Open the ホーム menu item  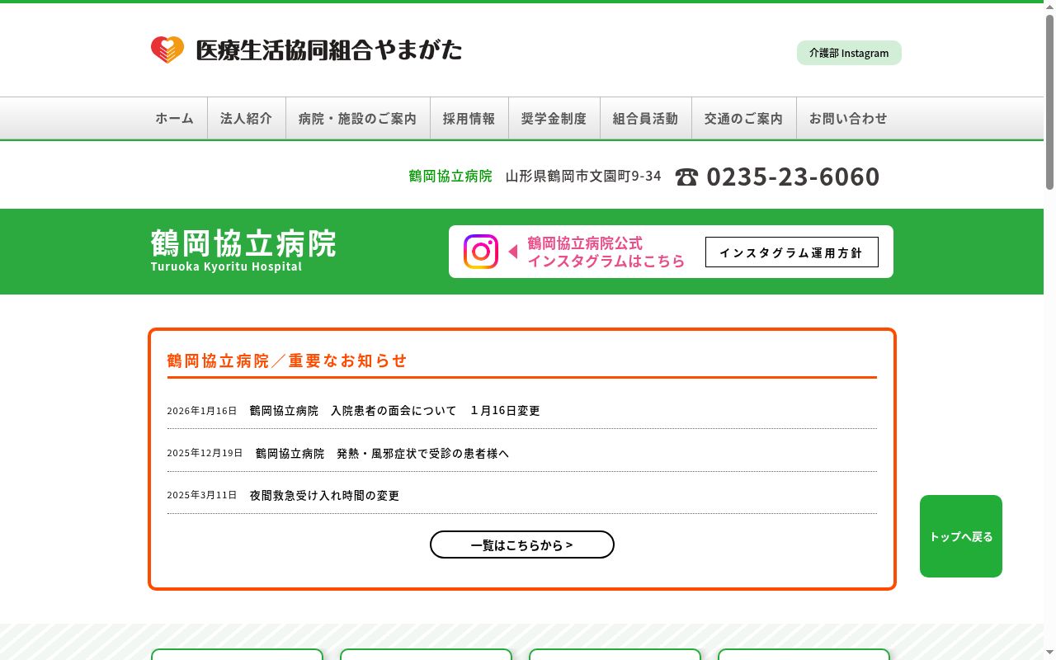(175, 118)
